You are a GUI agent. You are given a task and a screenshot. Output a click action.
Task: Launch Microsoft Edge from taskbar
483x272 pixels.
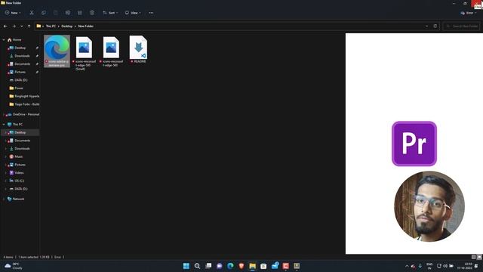point(230,266)
